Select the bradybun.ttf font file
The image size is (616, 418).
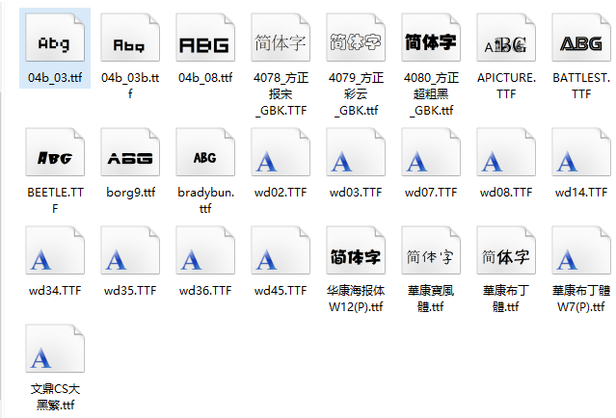[205, 154]
